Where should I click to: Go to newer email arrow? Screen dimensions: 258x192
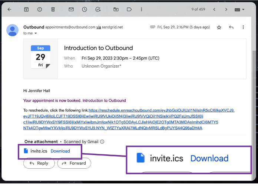[x=214, y=10]
